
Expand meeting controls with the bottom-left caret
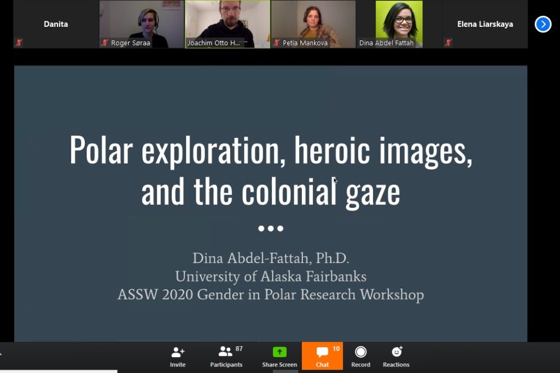2,353
